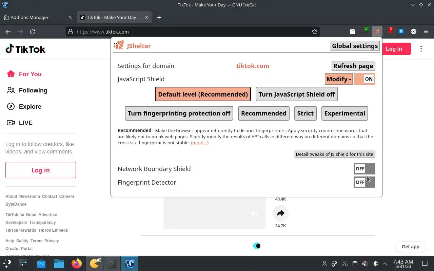
Task: Choose the Strict protection level
Action: click(305, 113)
